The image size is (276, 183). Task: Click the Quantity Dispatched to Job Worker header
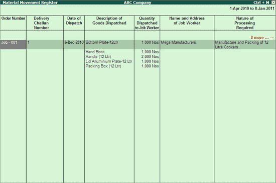(x=147, y=23)
